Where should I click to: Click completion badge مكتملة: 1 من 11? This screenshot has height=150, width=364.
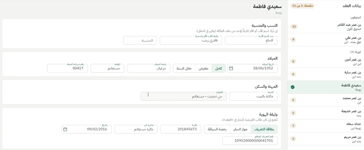[302, 6]
